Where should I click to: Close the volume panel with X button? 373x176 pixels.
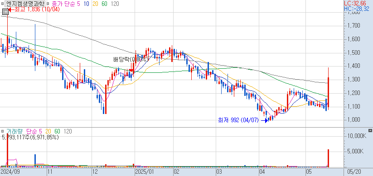tap(370, 130)
